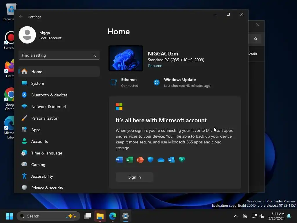Image resolution: width=297 pixels, height=223 pixels.
Task: Click the Ethernet monitor icon
Action: coord(114,82)
